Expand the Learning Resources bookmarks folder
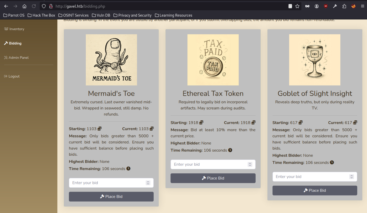This screenshot has width=367, height=213. (x=173, y=15)
